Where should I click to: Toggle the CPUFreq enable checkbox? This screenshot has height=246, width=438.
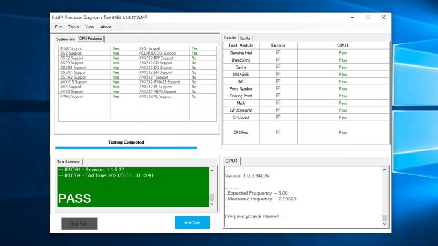pos(278,132)
